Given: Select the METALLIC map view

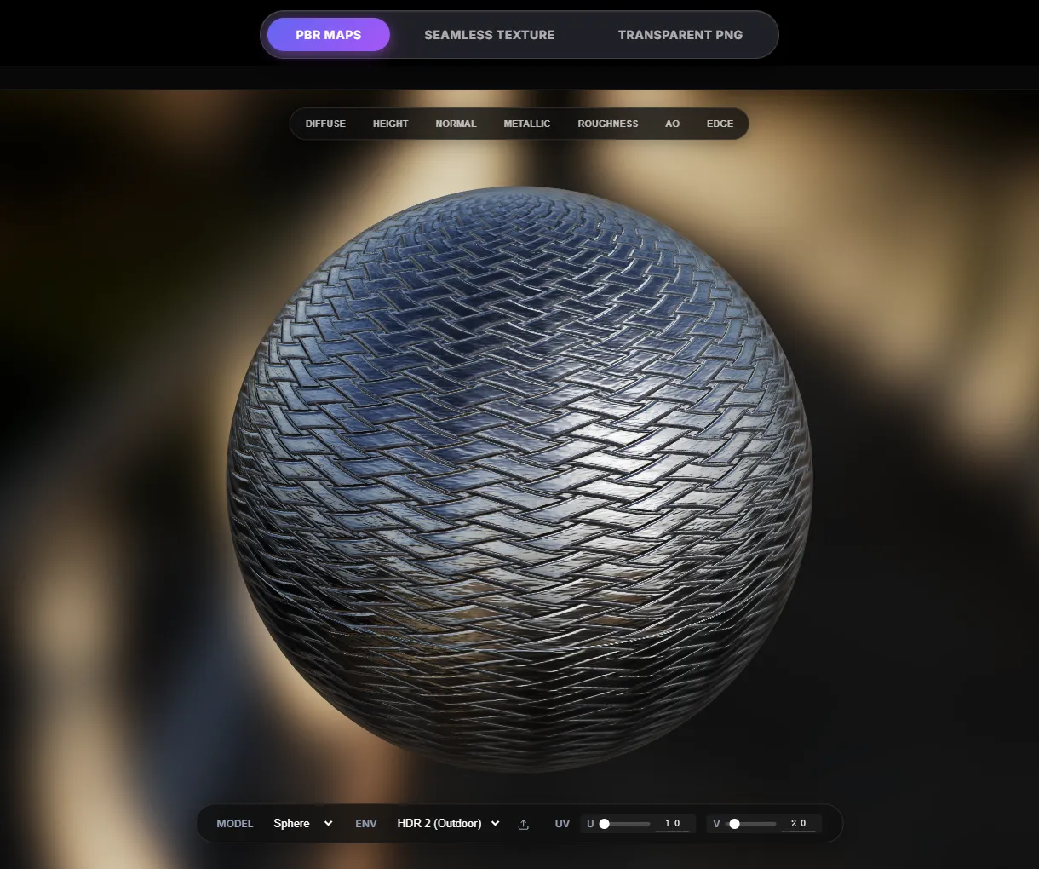Looking at the screenshot, I should click(x=526, y=124).
